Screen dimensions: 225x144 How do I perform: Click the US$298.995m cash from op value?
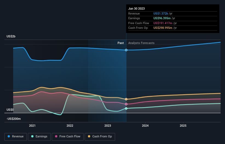click(x=163, y=28)
